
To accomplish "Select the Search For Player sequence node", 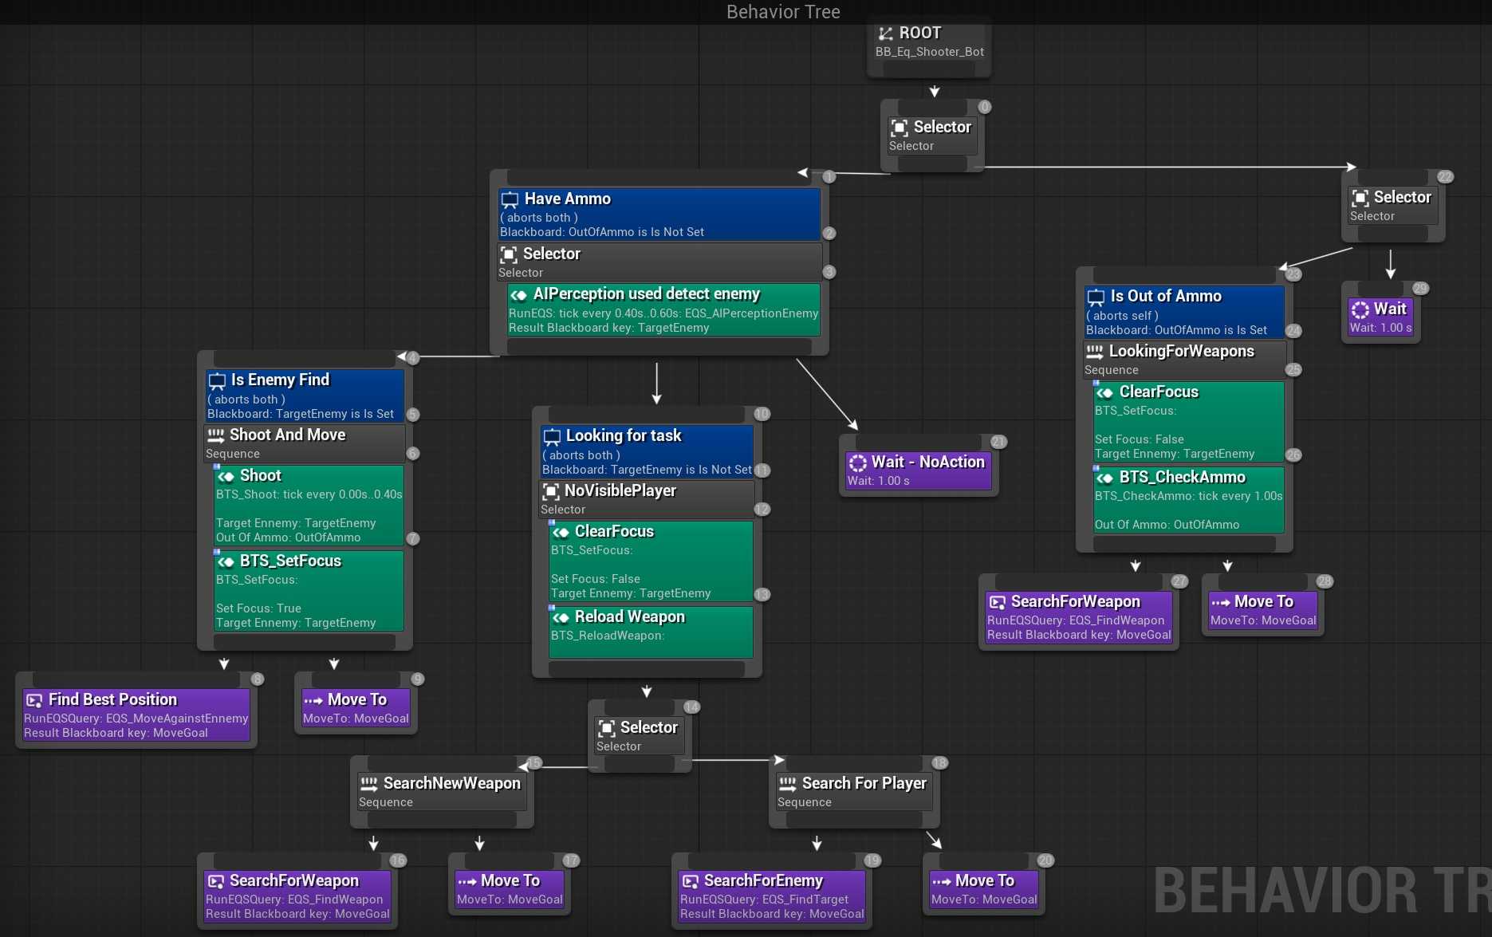I will point(853,791).
